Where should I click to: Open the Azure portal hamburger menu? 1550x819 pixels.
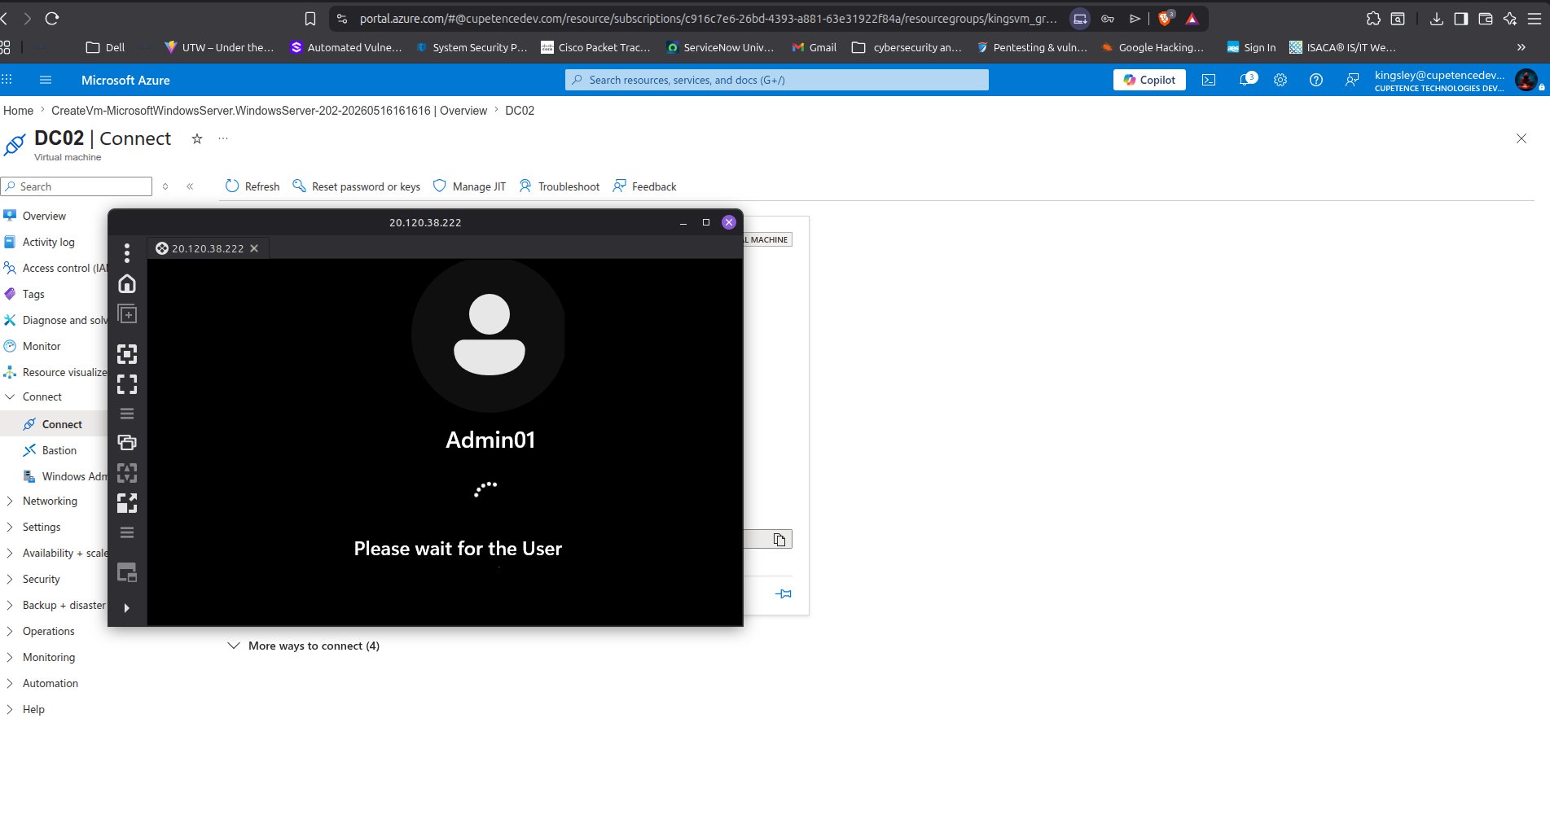point(46,80)
